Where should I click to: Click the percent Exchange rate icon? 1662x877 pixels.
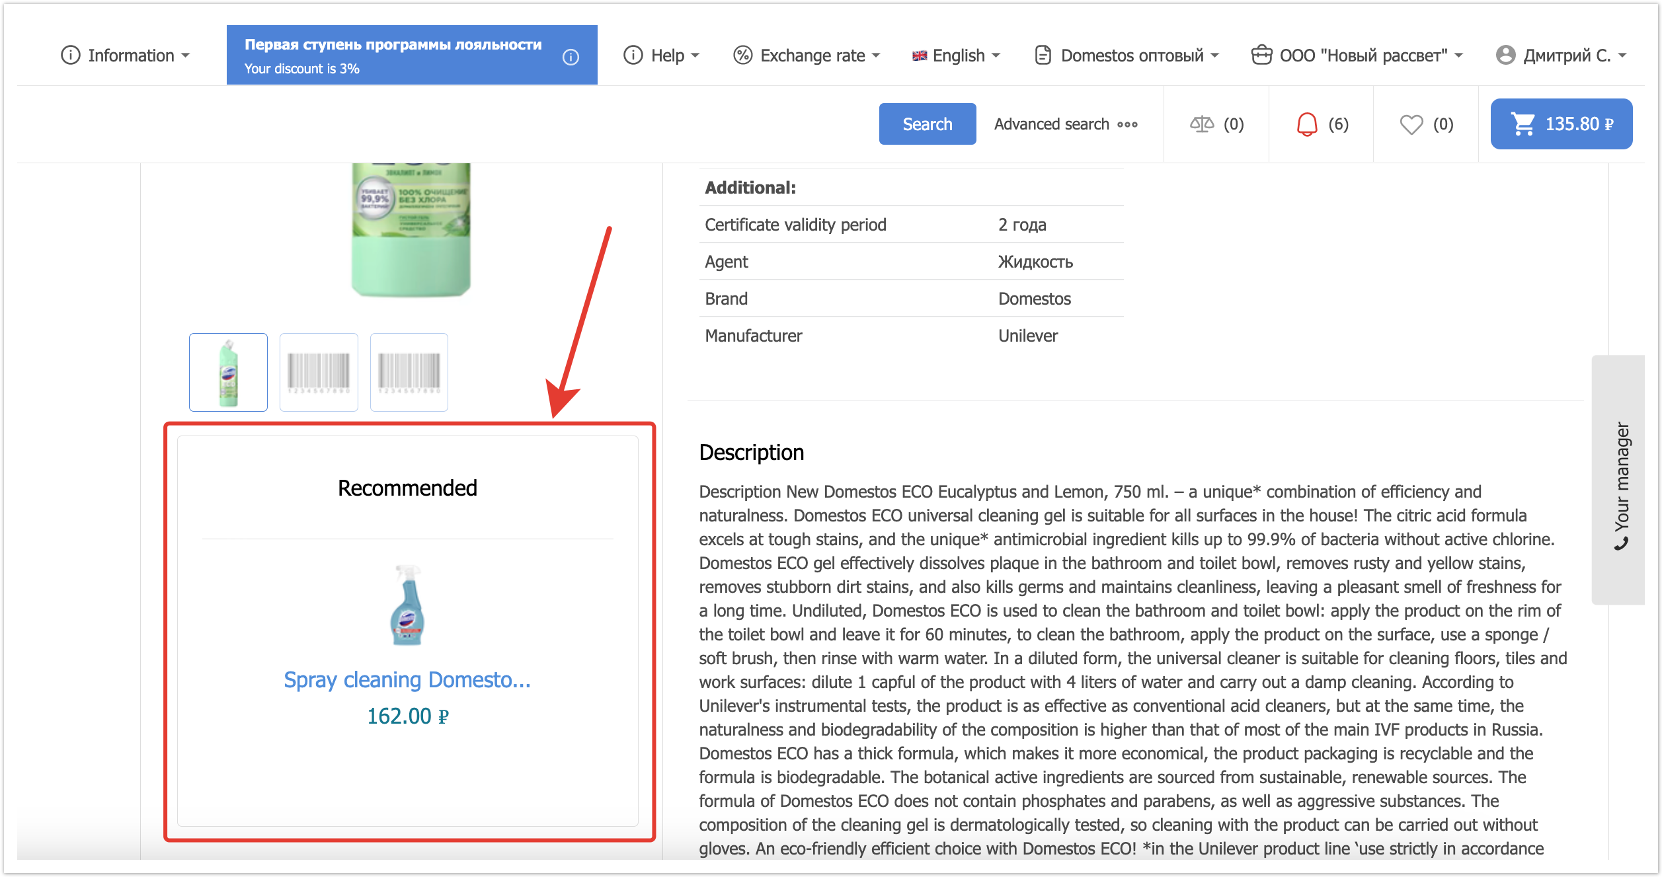coord(743,56)
